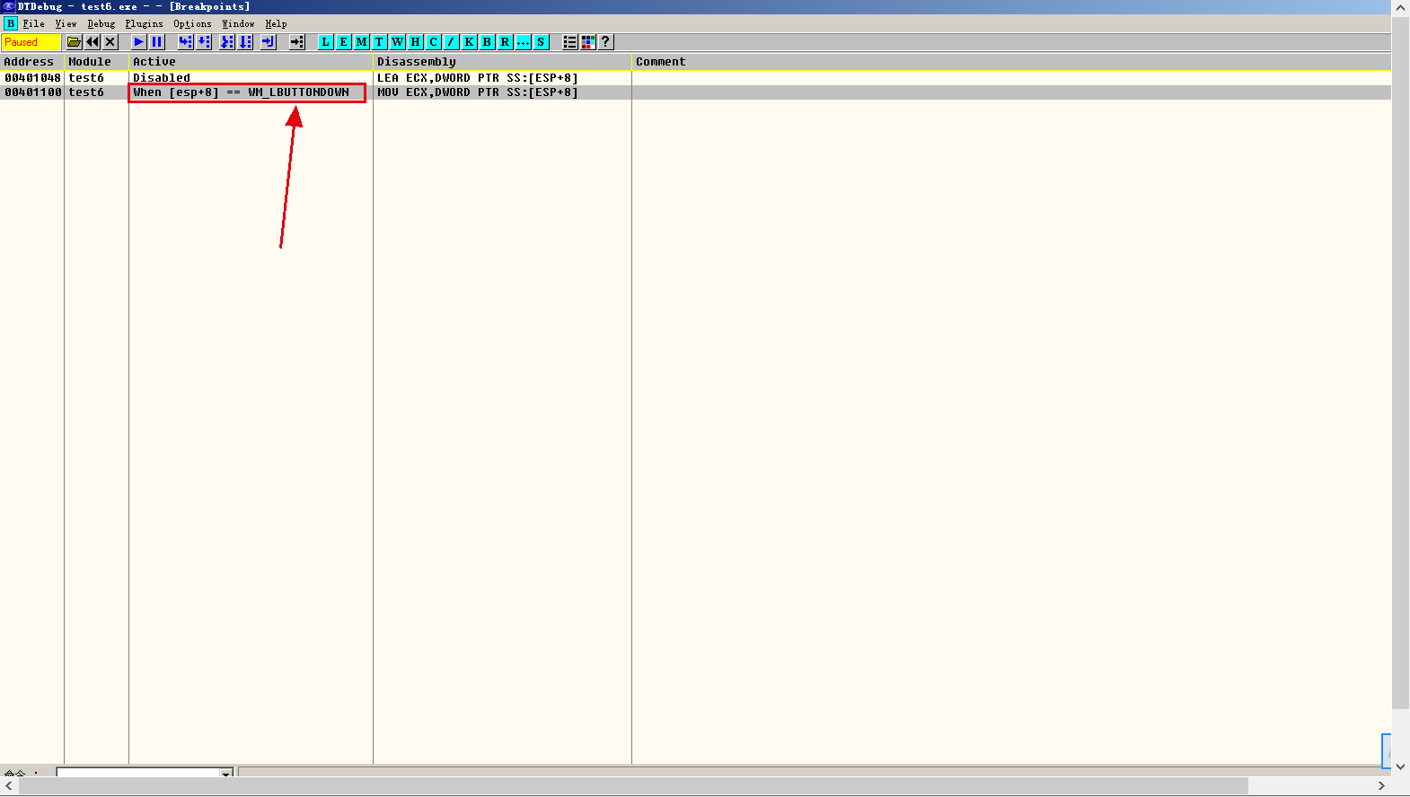Show References via R button
The width and height of the screenshot is (1410, 797).
pyautogui.click(x=506, y=42)
